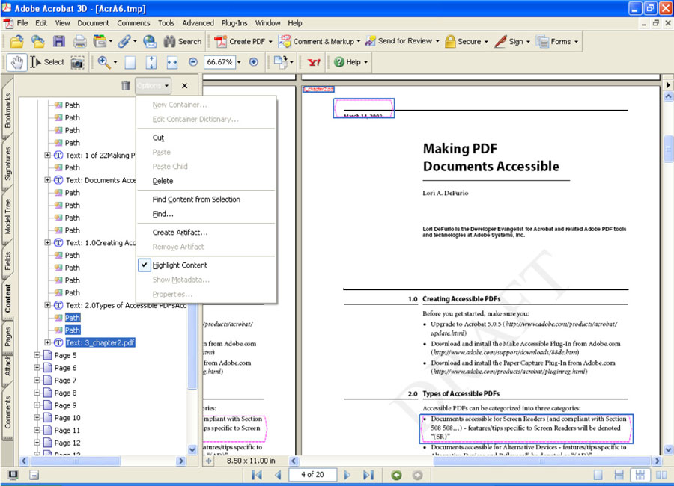Image resolution: width=674 pixels, height=486 pixels.
Task: Close the Content navigation panel
Action: (x=184, y=86)
